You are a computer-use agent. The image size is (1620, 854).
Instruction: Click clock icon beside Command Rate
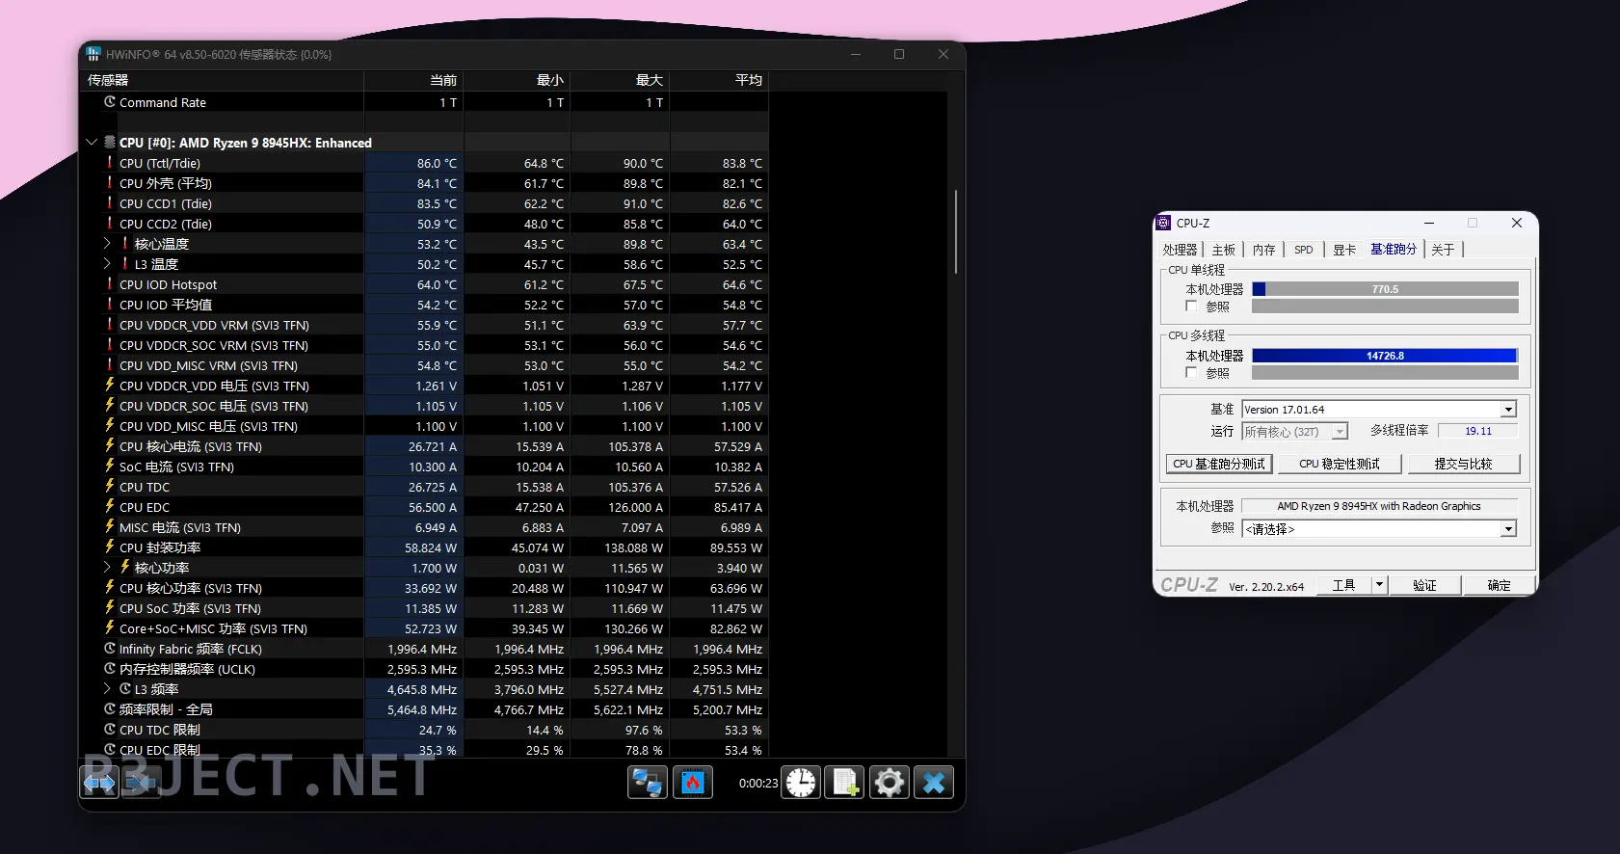[x=110, y=102]
